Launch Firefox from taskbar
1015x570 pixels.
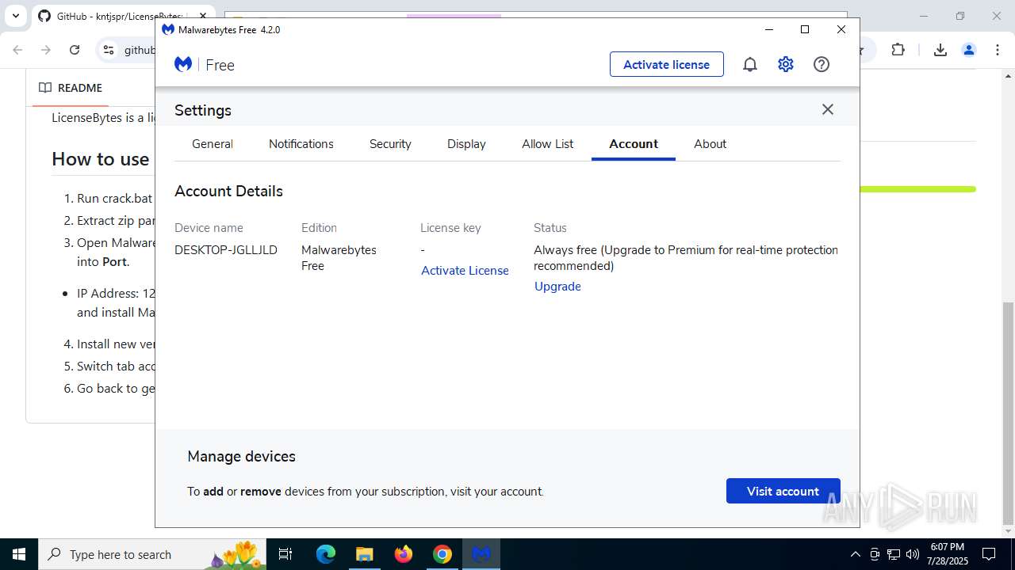pyautogui.click(x=404, y=554)
